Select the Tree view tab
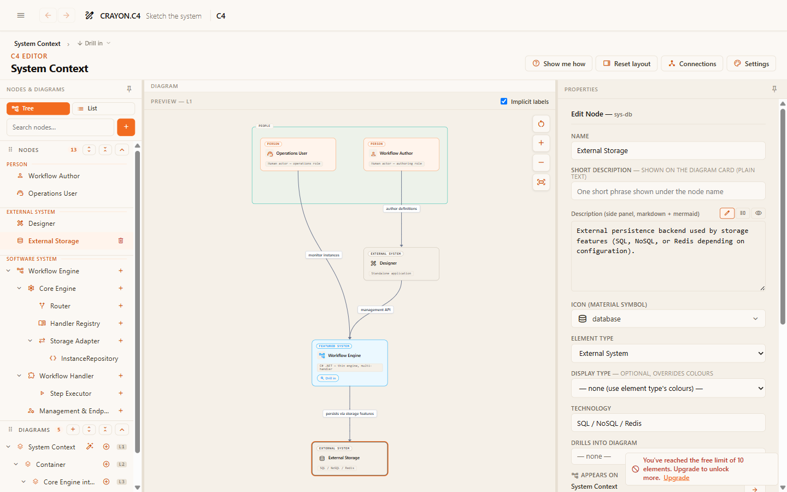The height and width of the screenshot is (492, 787). [38, 108]
